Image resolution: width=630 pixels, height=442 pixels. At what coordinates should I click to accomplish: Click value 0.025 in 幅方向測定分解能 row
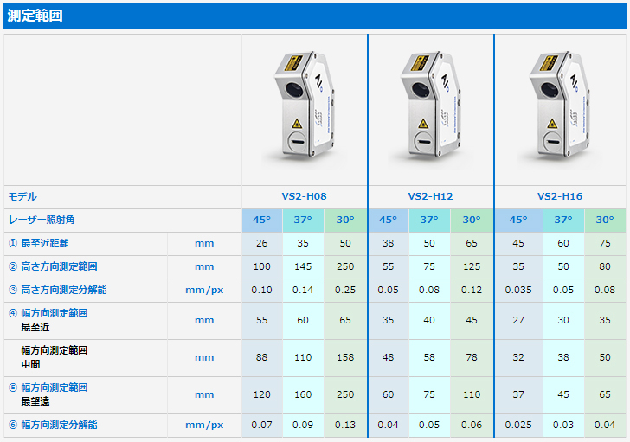tap(518, 425)
